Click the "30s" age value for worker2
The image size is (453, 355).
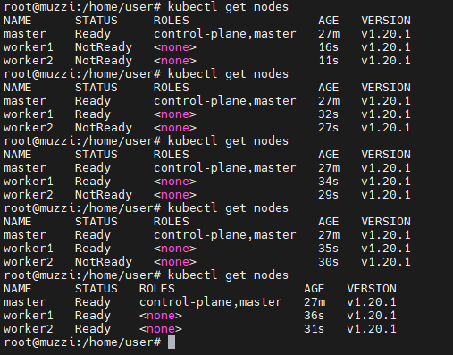pyautogui.click(x=329, y=262)
